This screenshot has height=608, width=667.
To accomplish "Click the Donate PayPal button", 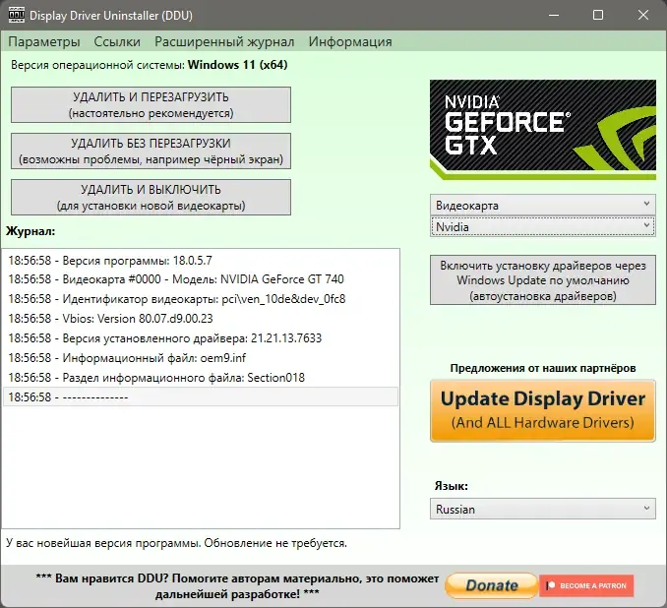I will click(491, 585).
